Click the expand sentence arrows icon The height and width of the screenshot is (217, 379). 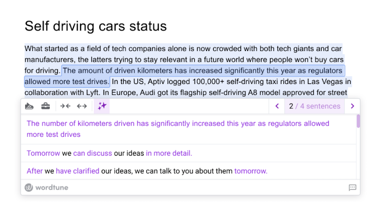tap(82, 106)
